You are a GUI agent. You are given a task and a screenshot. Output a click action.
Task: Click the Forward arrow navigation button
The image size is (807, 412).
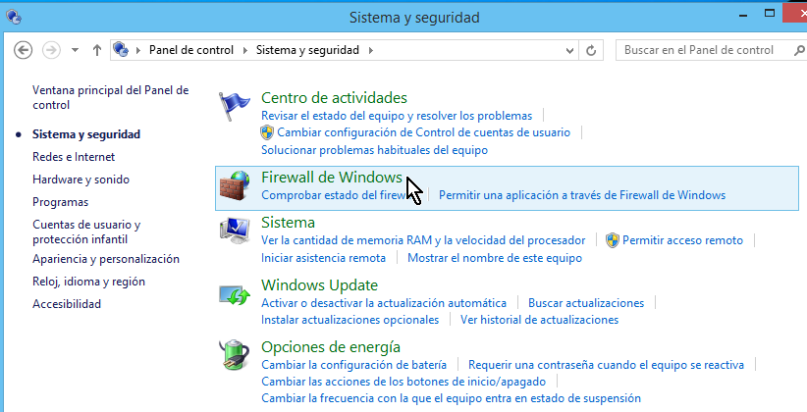tap(51, 50)
